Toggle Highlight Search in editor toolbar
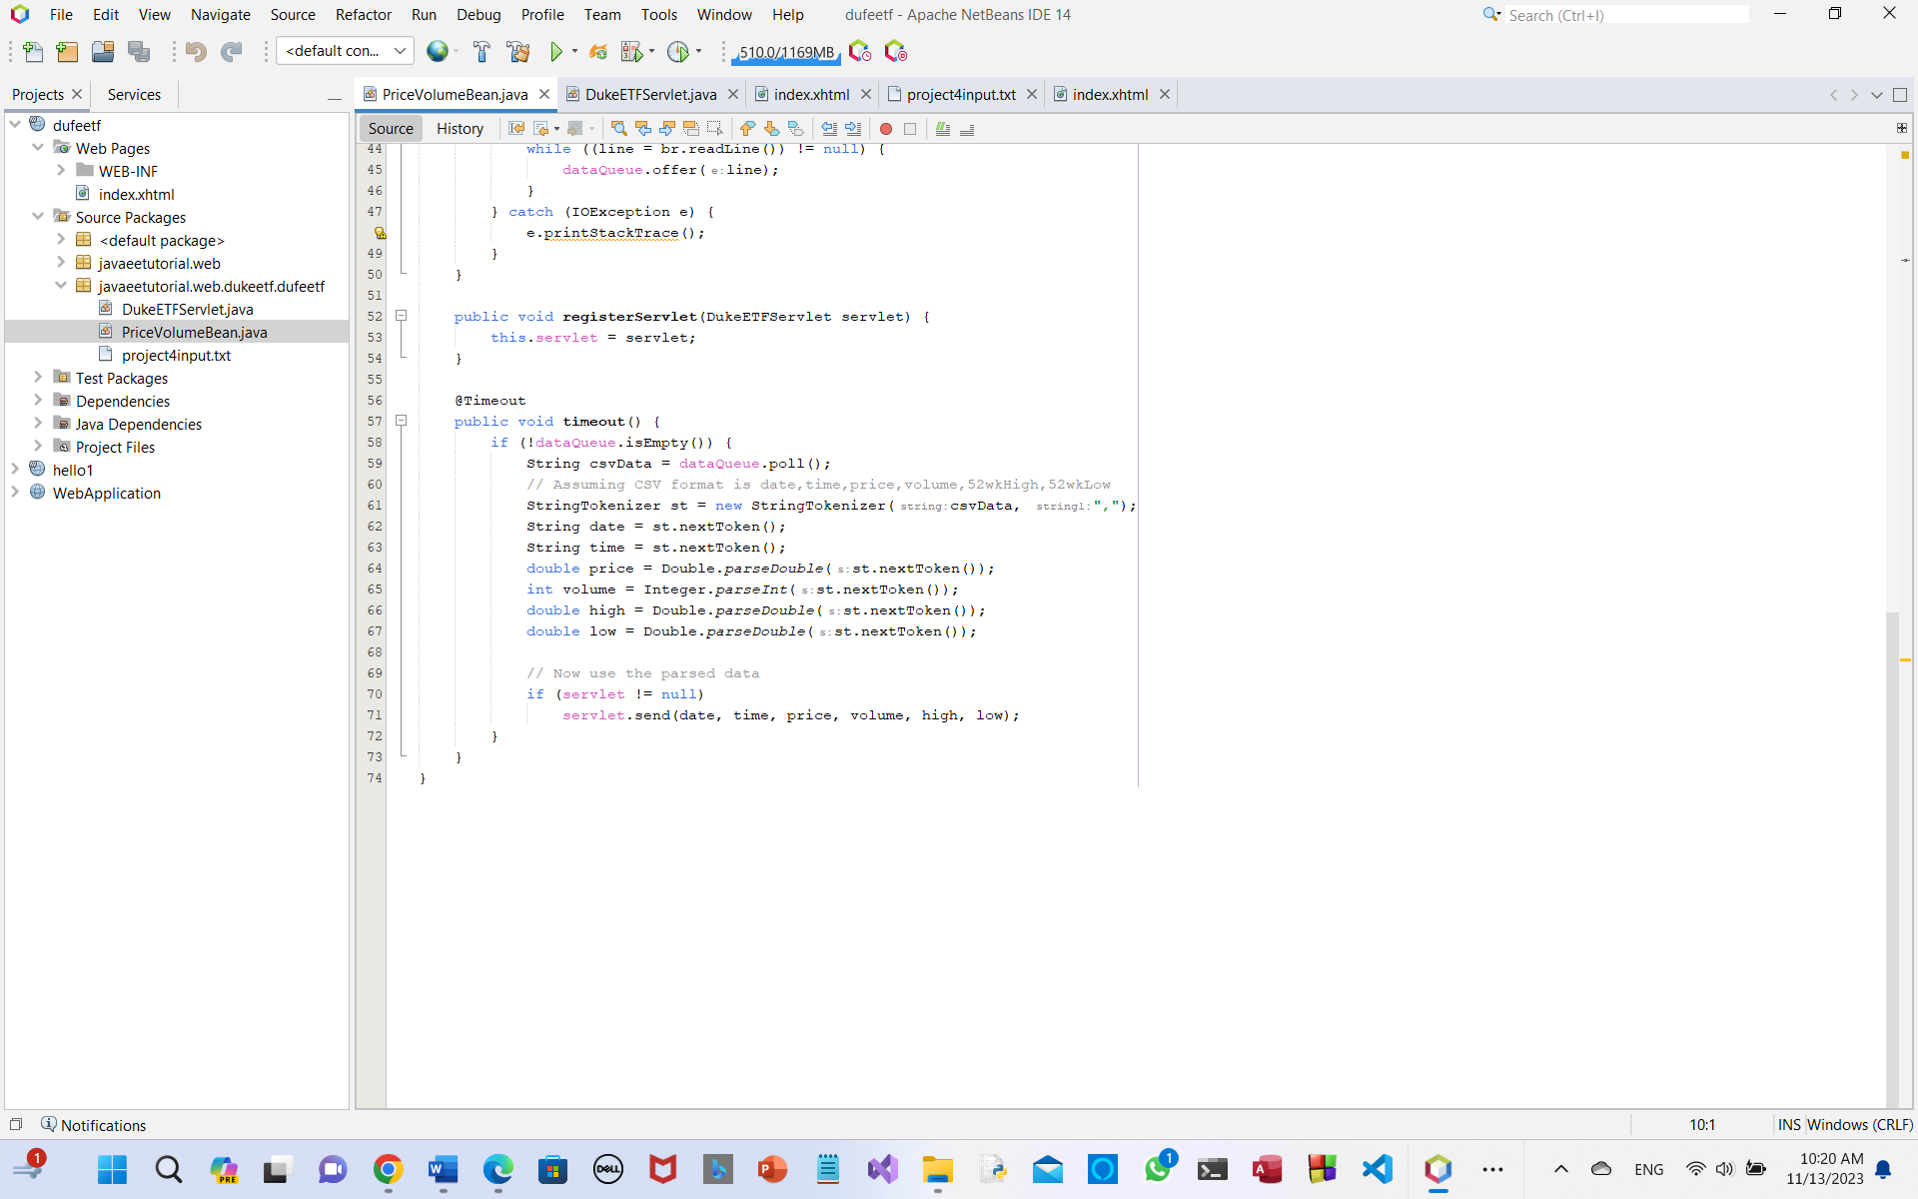This screenshot has width=1918, height=1199. (690, 128)
